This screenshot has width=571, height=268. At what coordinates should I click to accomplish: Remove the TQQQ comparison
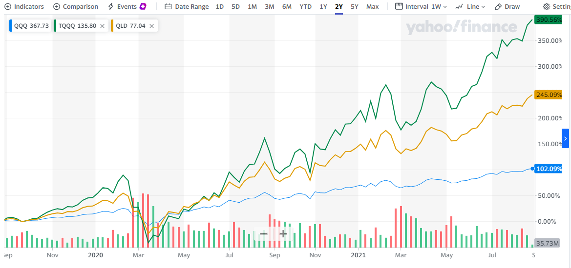click(x=102, y=26)
